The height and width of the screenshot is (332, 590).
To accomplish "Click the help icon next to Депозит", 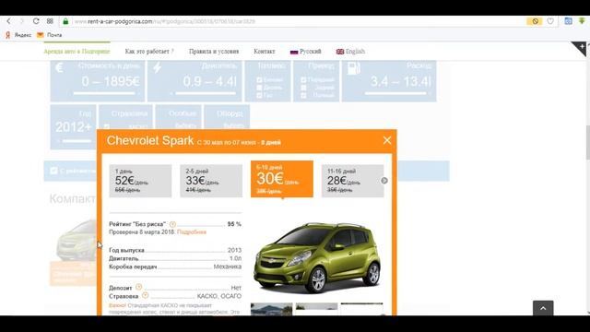I will click(x=138, y=287).
